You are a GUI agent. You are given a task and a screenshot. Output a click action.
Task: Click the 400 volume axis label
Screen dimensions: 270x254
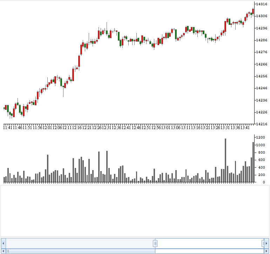tap(262, 167)
